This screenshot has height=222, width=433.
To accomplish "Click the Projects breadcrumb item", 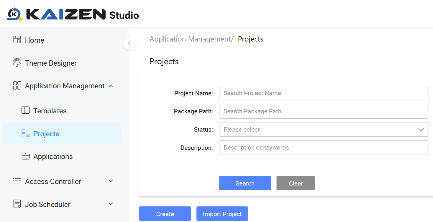I will [250, 39].
